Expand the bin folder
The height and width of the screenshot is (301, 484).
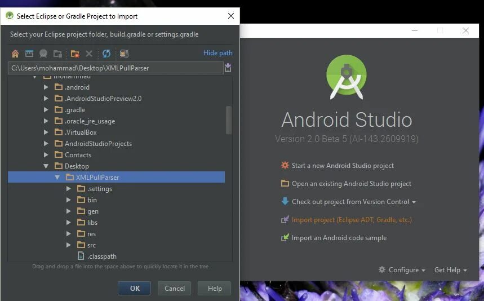69,200
